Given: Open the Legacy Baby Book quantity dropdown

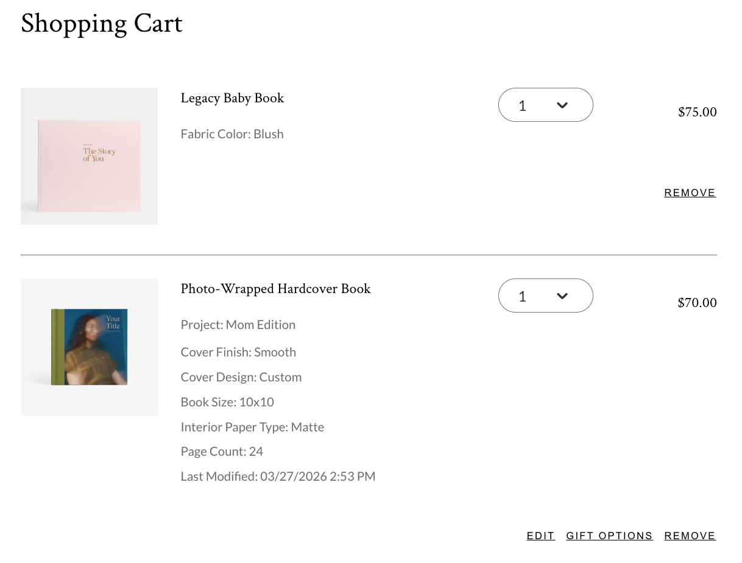Looking at the screenshot, I should (545, 105).
